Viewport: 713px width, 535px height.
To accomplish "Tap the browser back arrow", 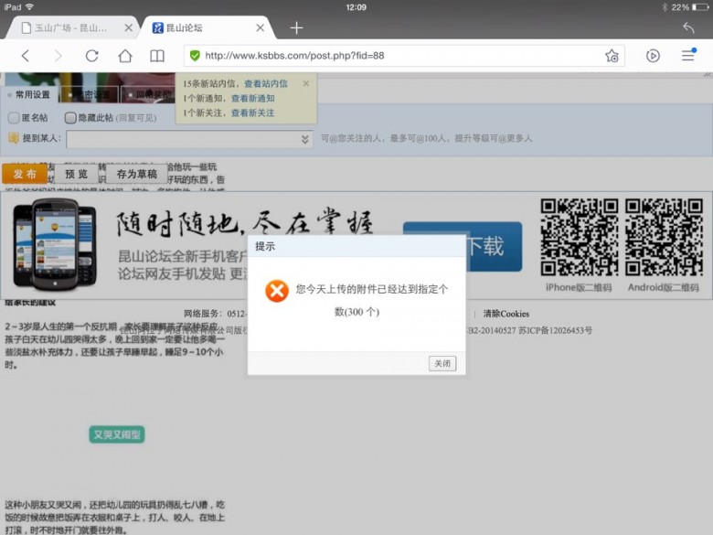I will (25, 56).
